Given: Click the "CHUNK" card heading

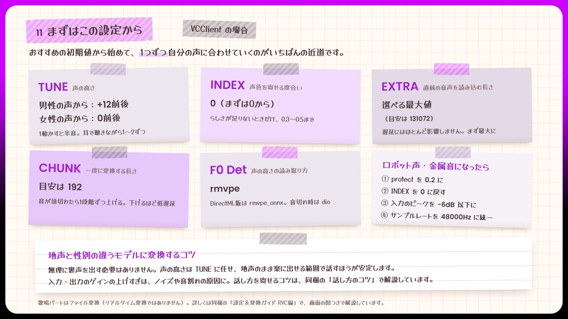Looking at the screenshot, I should pyautogui.click(x=60, y=168).
